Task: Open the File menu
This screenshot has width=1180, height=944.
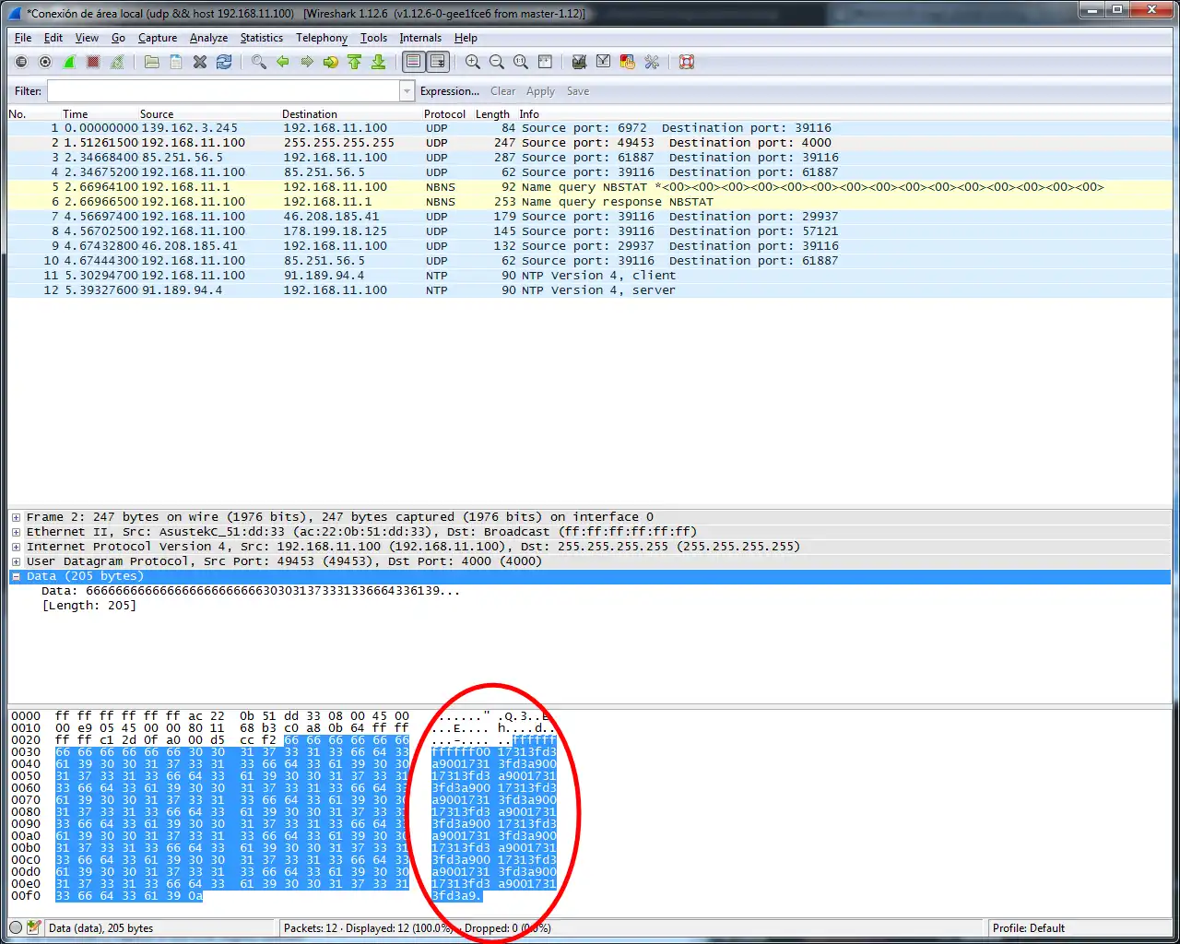Action: coord(23,38)
